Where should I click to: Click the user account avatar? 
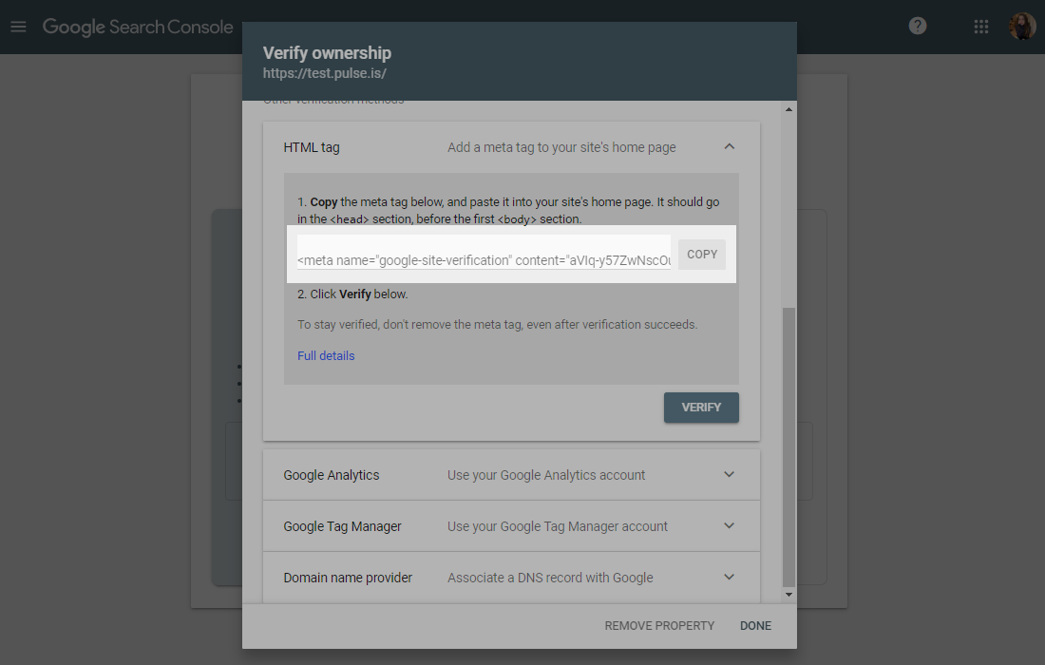(1022, 27)
